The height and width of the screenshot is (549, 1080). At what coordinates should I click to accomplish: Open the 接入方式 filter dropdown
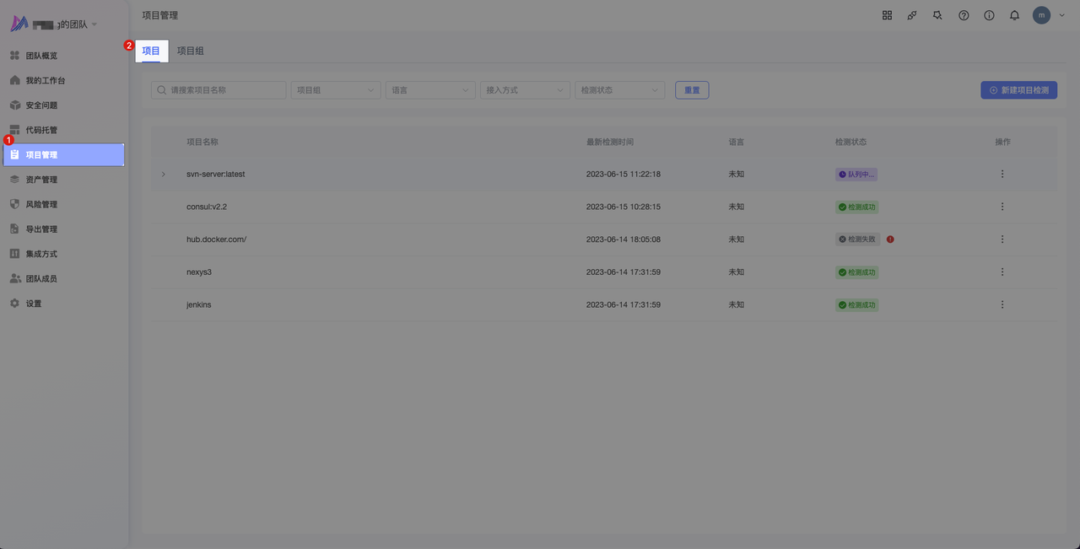click(x=525, y=90)
